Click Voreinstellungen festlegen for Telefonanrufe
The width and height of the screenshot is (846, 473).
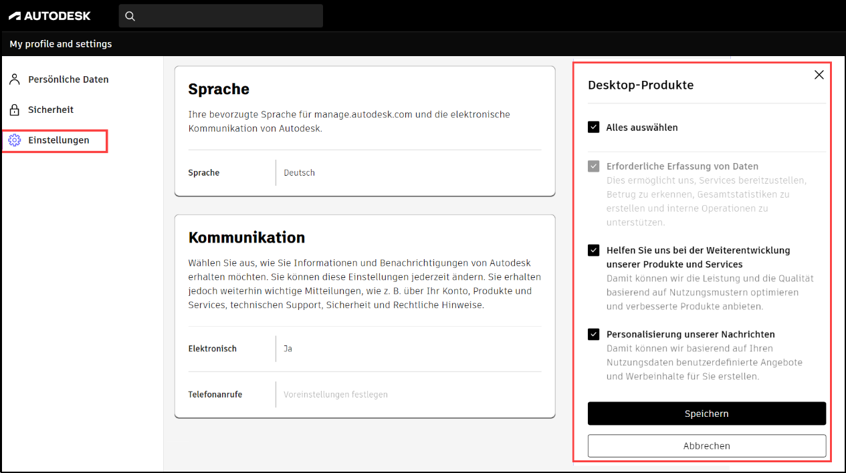(x=334, y=394)
